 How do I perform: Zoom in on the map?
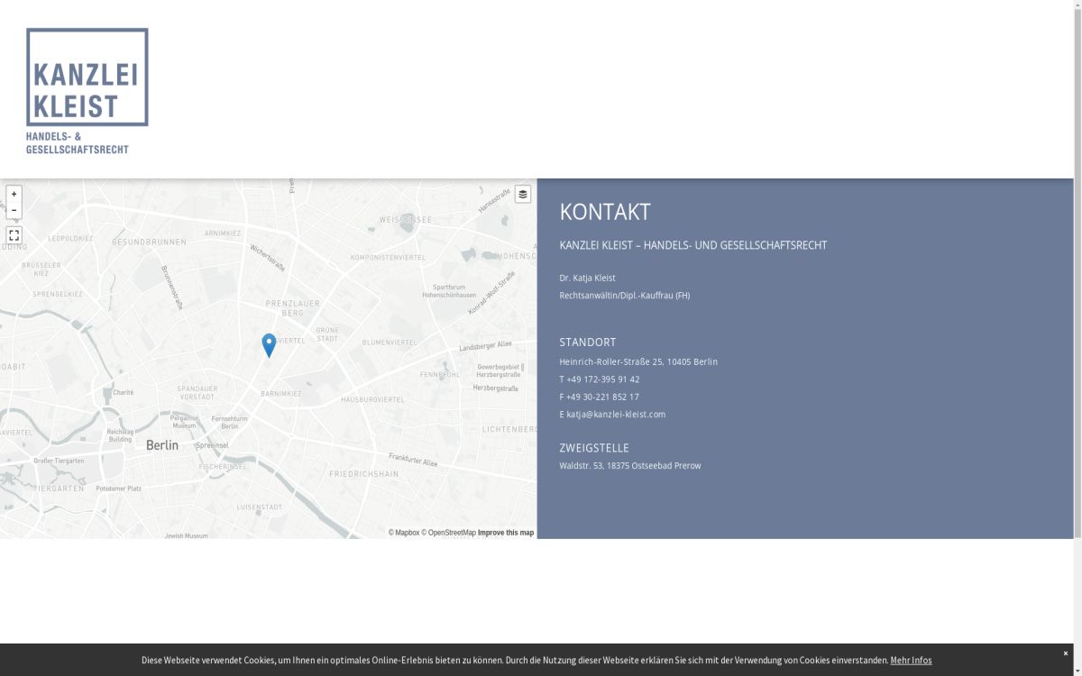point(14,195)
